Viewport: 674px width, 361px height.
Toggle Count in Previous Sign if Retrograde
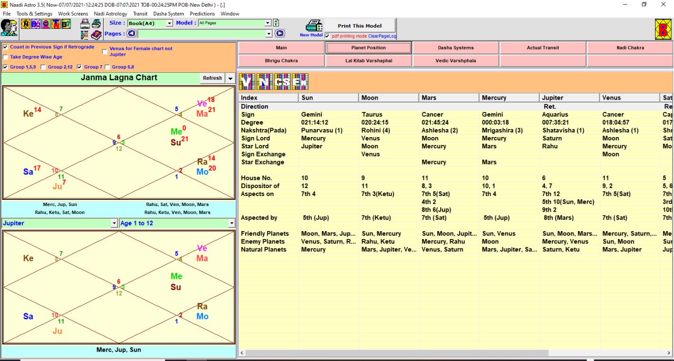pyautogui.click(x=5, y=47)
